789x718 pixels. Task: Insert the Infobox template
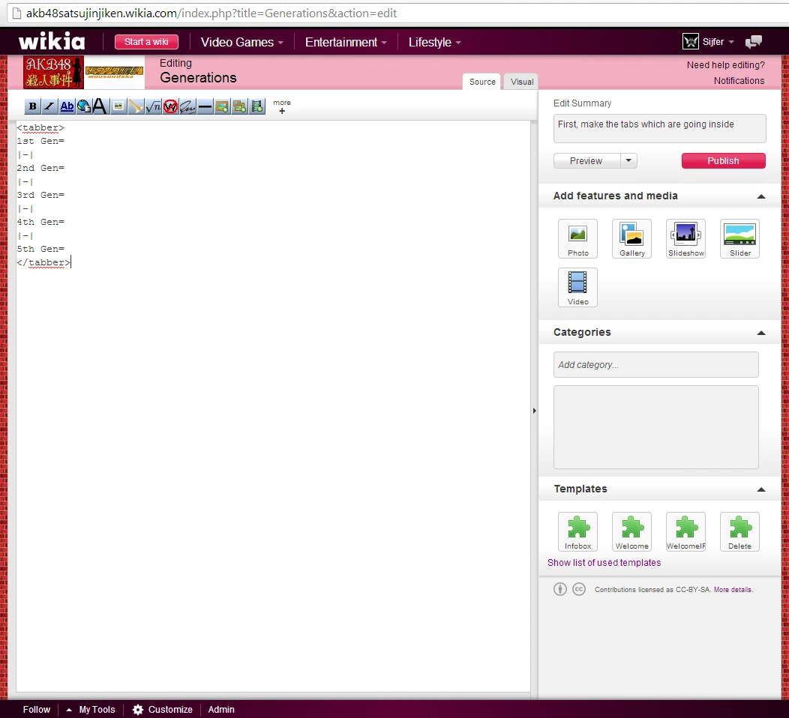577,531
